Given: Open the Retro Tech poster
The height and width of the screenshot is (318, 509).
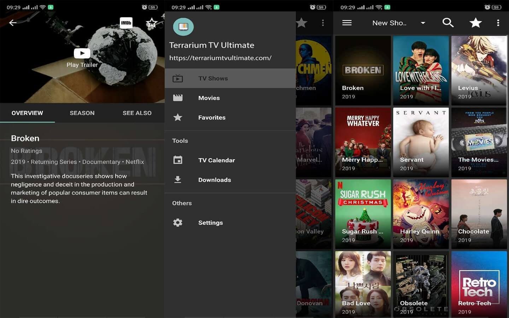Looking at the screenshot, I should (x=479, y=284).
